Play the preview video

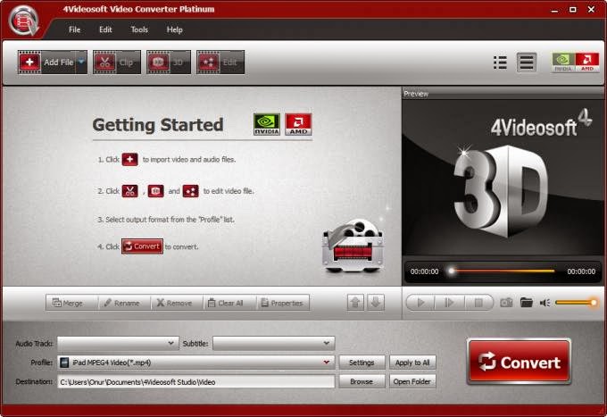pos(420,303)
